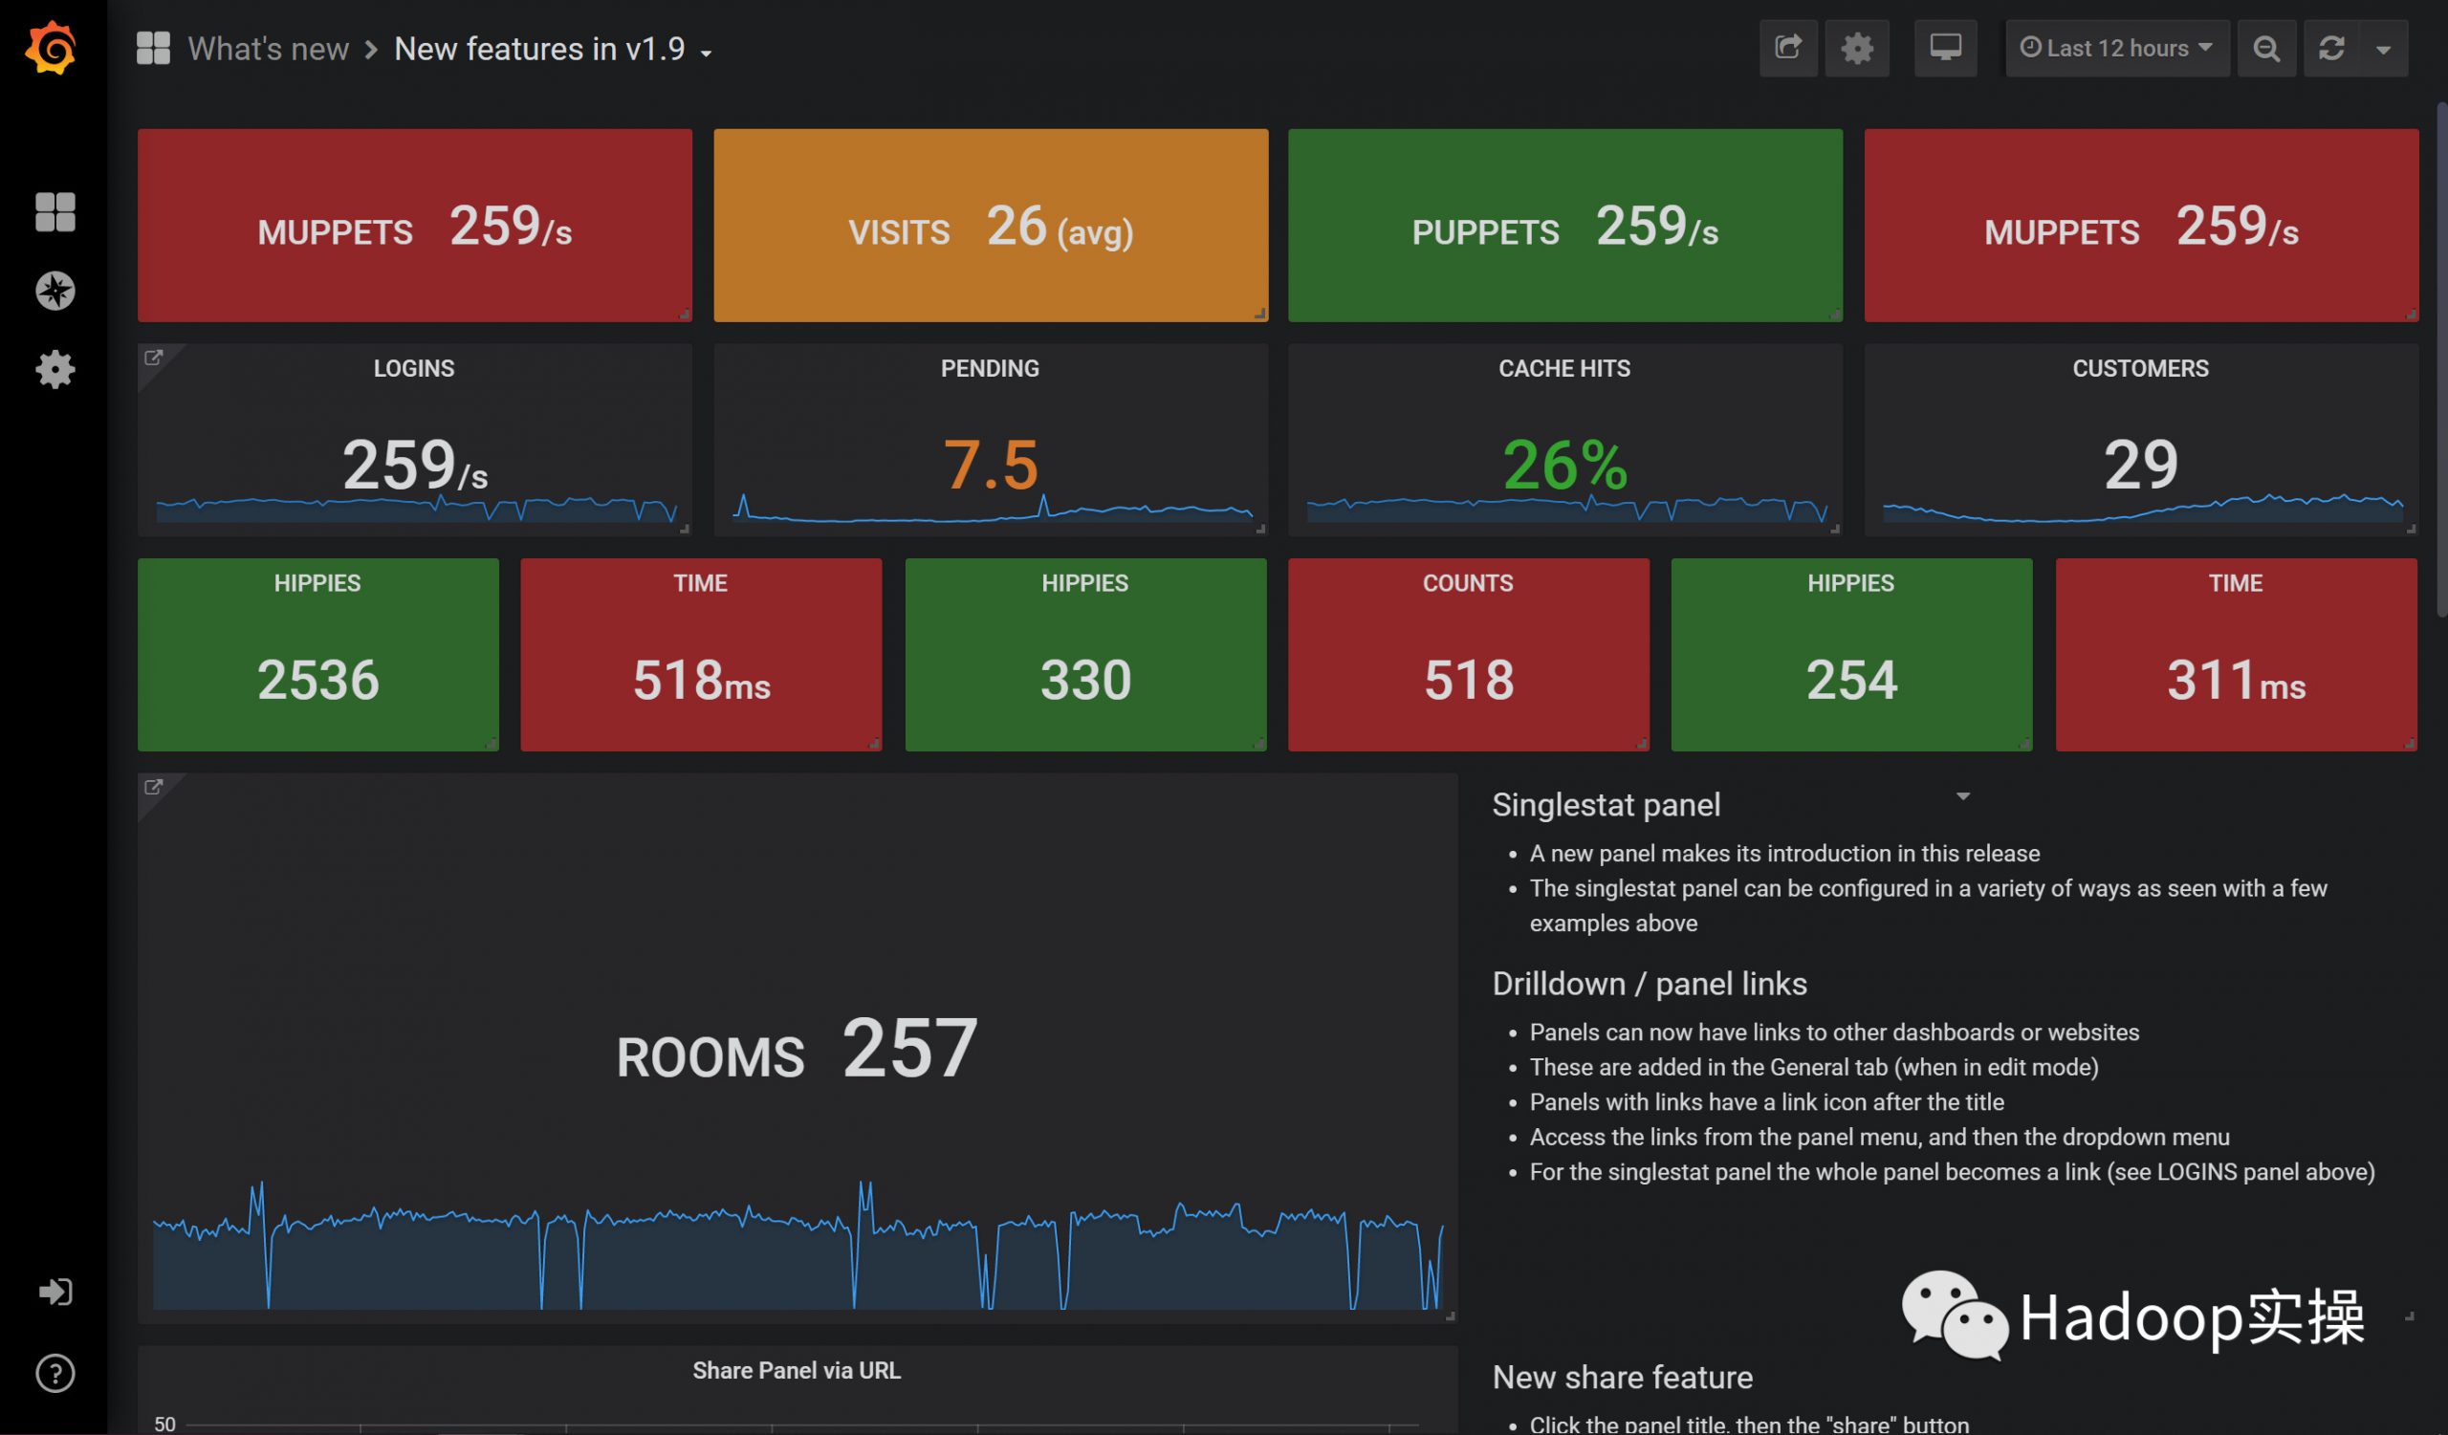The image size is (2448, 1435).
Task: Open the Configuration gear in sidebar
Action: (55, 370)
